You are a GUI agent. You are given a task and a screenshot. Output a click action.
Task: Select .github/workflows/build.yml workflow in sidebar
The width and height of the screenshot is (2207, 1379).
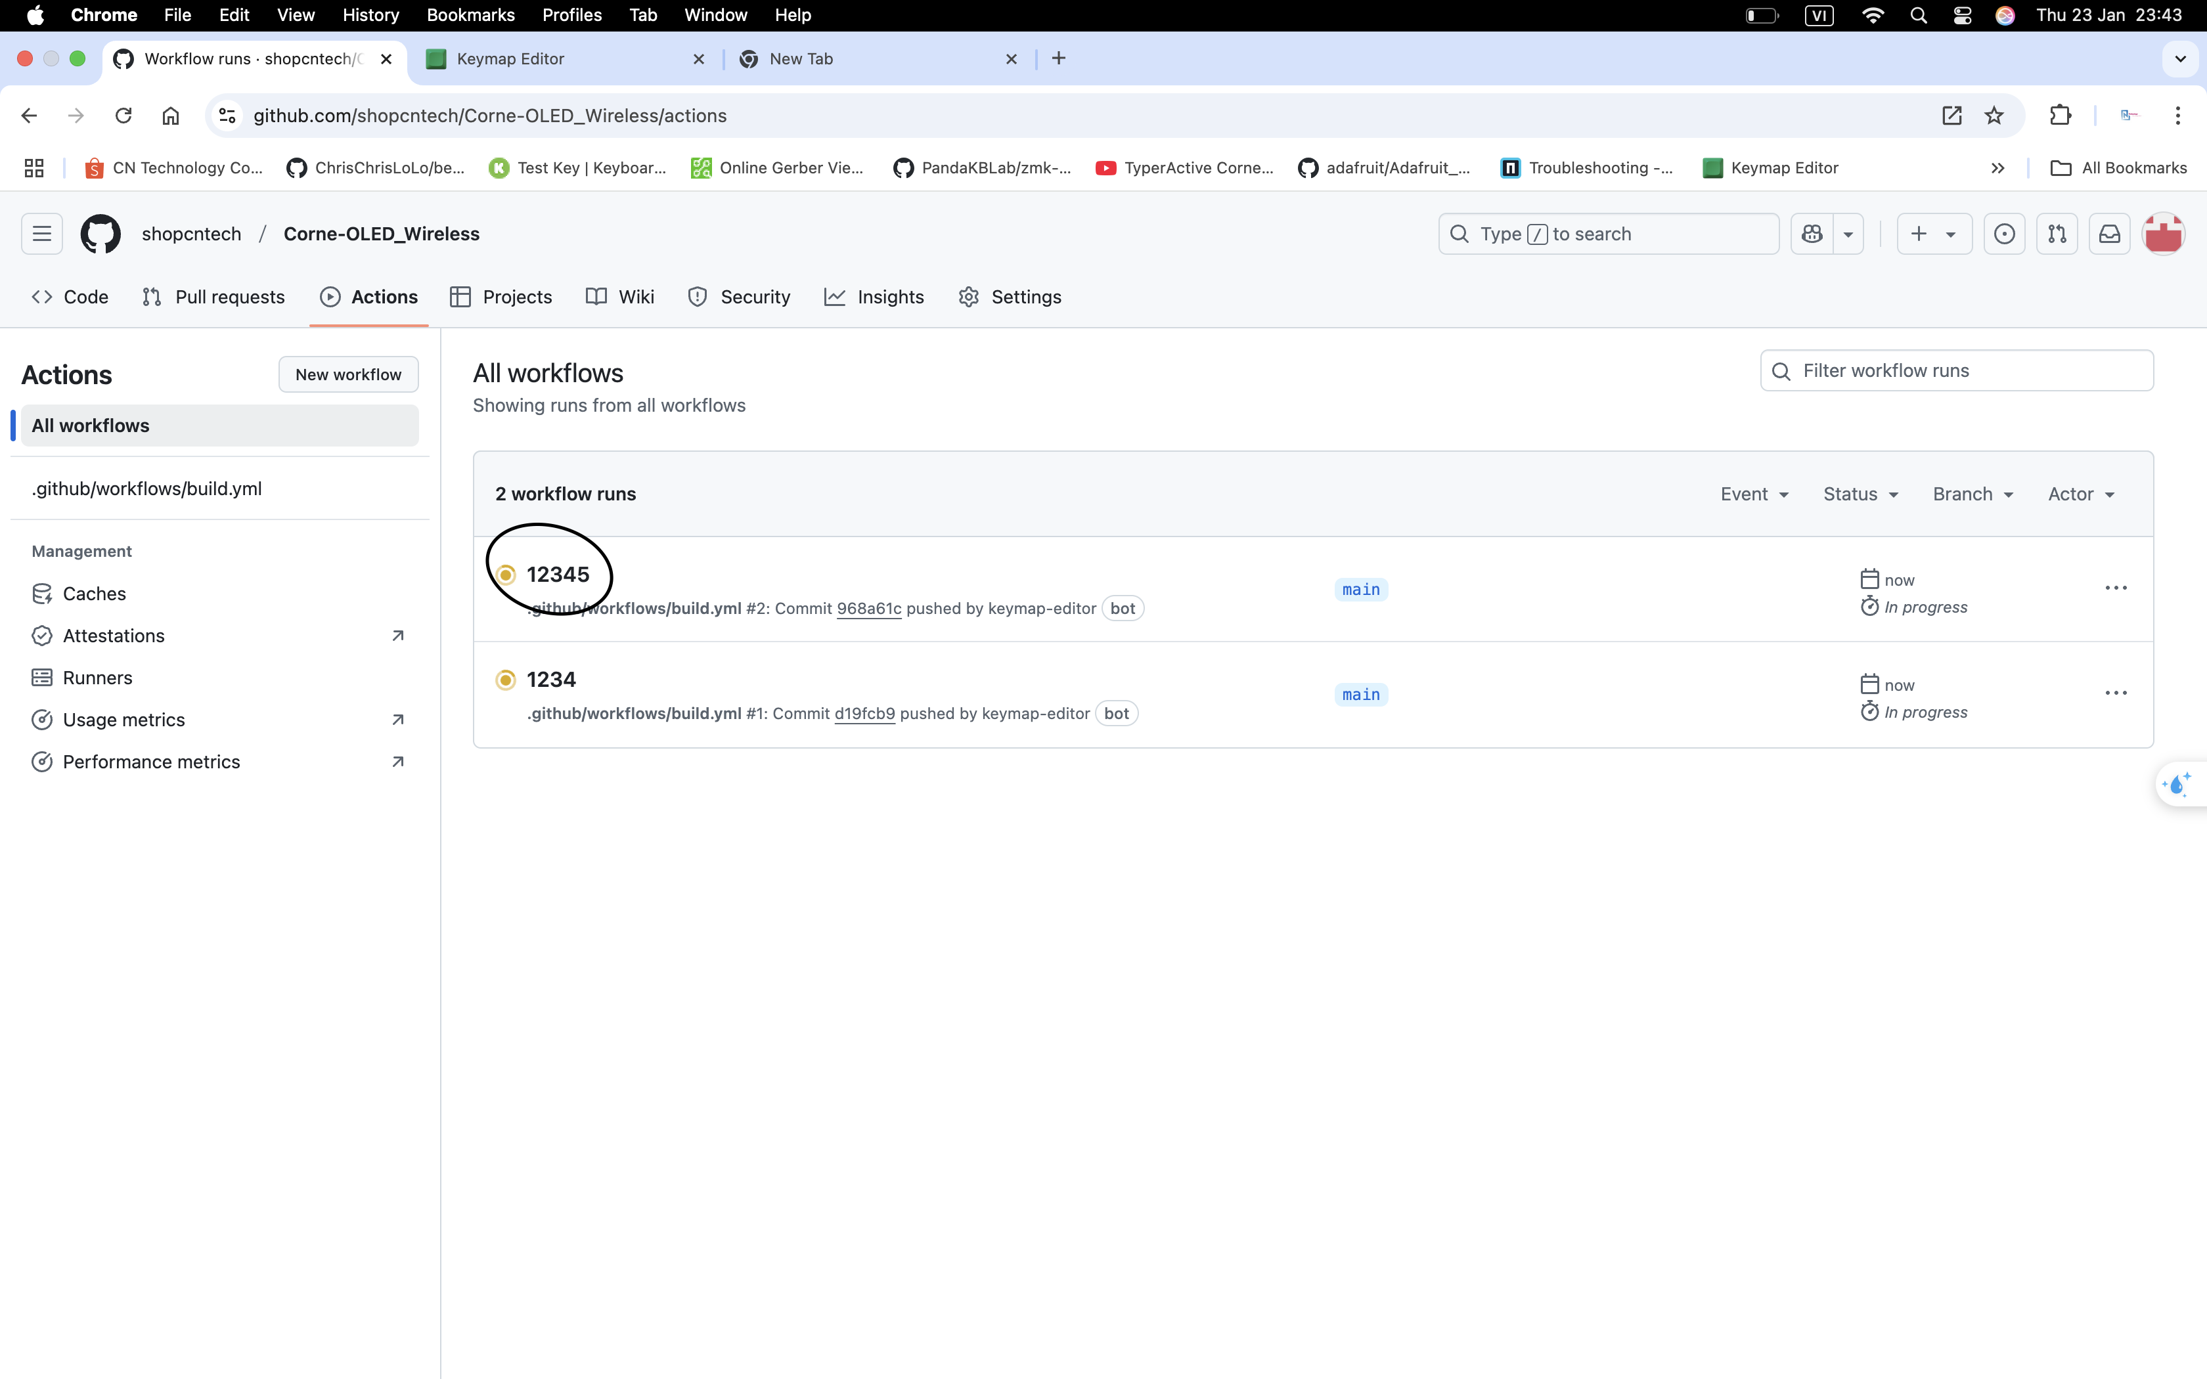pyautogui.click(x=219, y=489)
